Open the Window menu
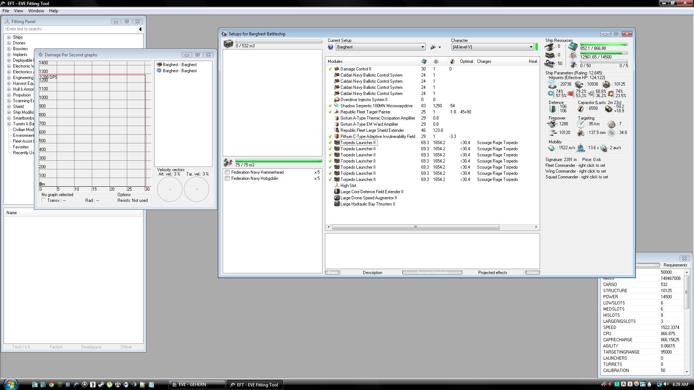The image size is (694, 390). click(x=36, y=11)
